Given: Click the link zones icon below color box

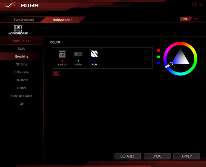Looking at the screenshot, I should tap(56, 74).
